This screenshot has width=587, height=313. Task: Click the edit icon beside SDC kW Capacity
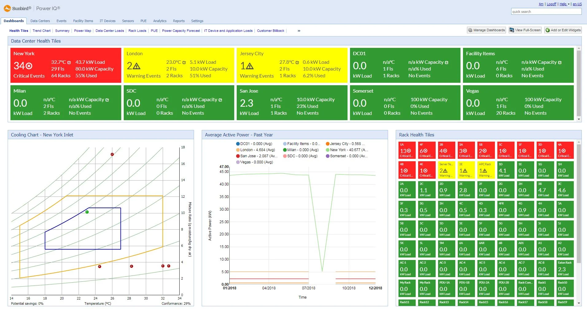[220, 99]
